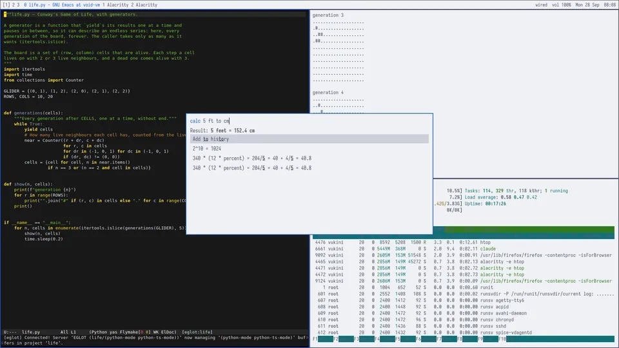Click 'Uptime: 00:17:26' in htop
Viewport: 619px width, 348px height.
point(485,204)
